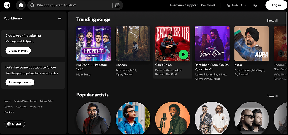Open the Haseen song cover
The image size is (288, 135).
133,43
